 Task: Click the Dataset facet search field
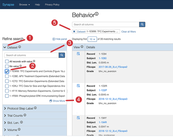32,55
